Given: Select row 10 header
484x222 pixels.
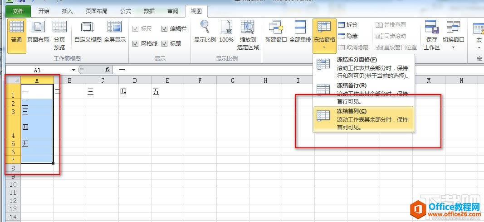Looking at the screenshot, I should [x=13, y=184].
